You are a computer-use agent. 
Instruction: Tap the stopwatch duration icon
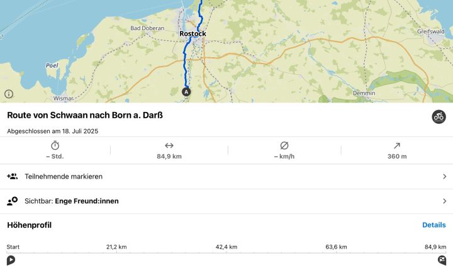tap(55, 145)
